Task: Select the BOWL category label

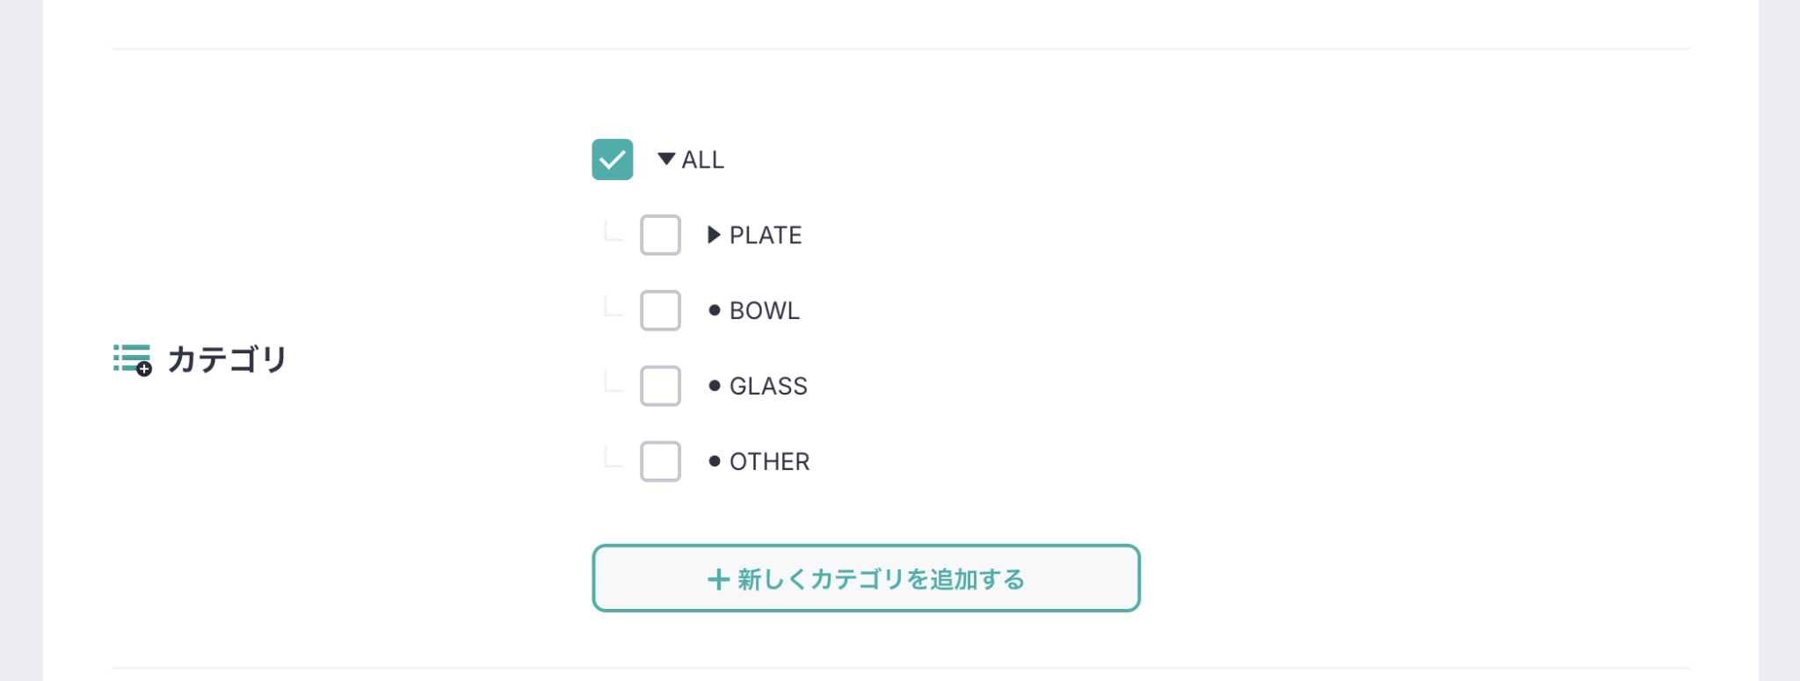Action: click(x=765, y=311)
